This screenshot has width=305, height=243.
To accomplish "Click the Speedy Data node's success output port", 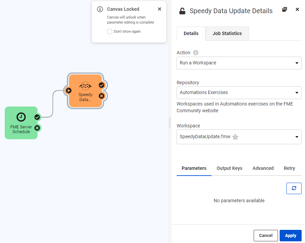I will click(x=101, y=85).
